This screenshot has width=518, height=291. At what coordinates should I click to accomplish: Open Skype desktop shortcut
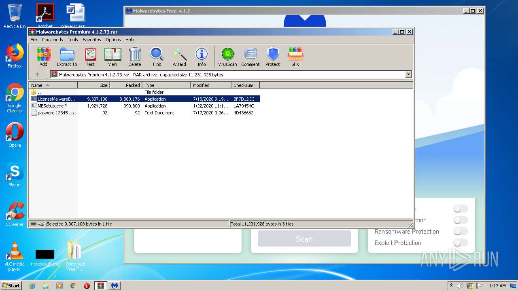tap(15, 175)
